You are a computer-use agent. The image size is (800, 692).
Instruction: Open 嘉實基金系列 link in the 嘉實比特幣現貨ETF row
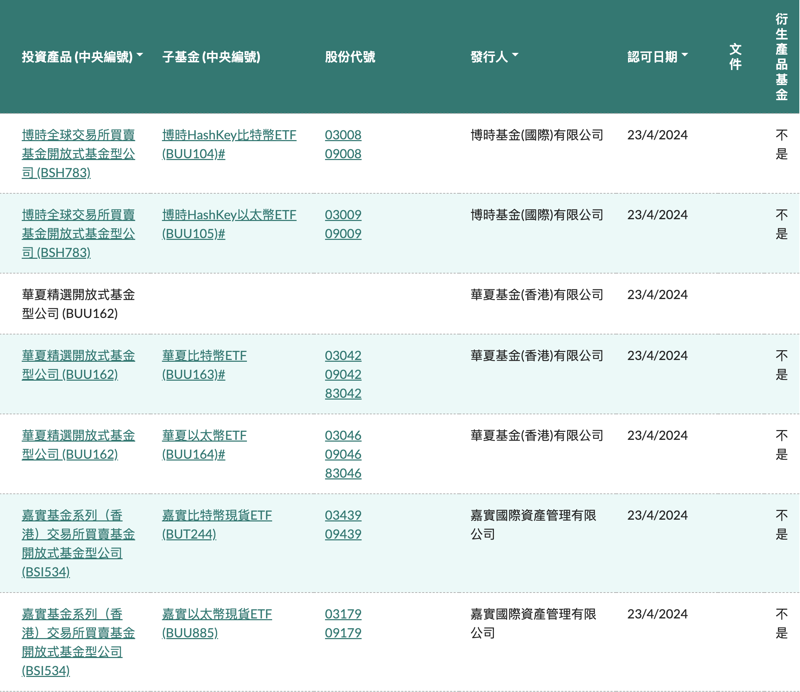click(78, 544)
